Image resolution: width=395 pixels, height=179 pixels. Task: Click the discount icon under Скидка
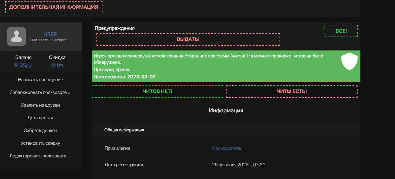[x=53, y=65]
